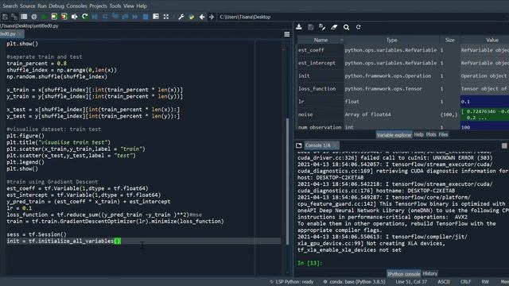The height and width of the screenshot is (286, 509).
Task: Click the editor vertical scrollbar
Action: pyautogui.click(x=287, y=182)
